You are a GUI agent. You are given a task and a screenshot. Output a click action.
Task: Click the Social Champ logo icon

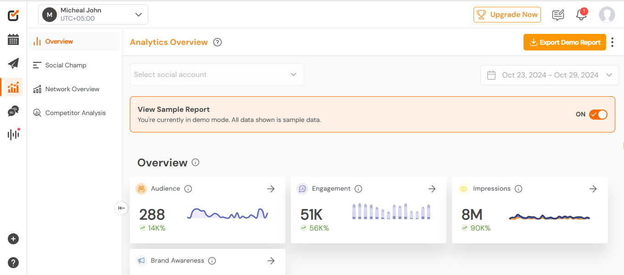point(13,15)
